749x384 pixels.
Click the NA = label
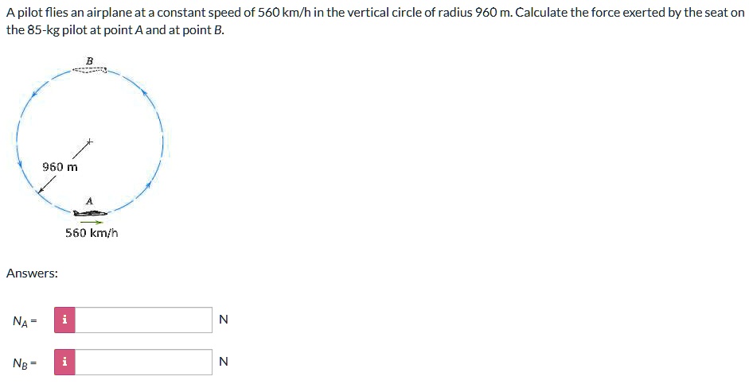(x=25, y=321)
